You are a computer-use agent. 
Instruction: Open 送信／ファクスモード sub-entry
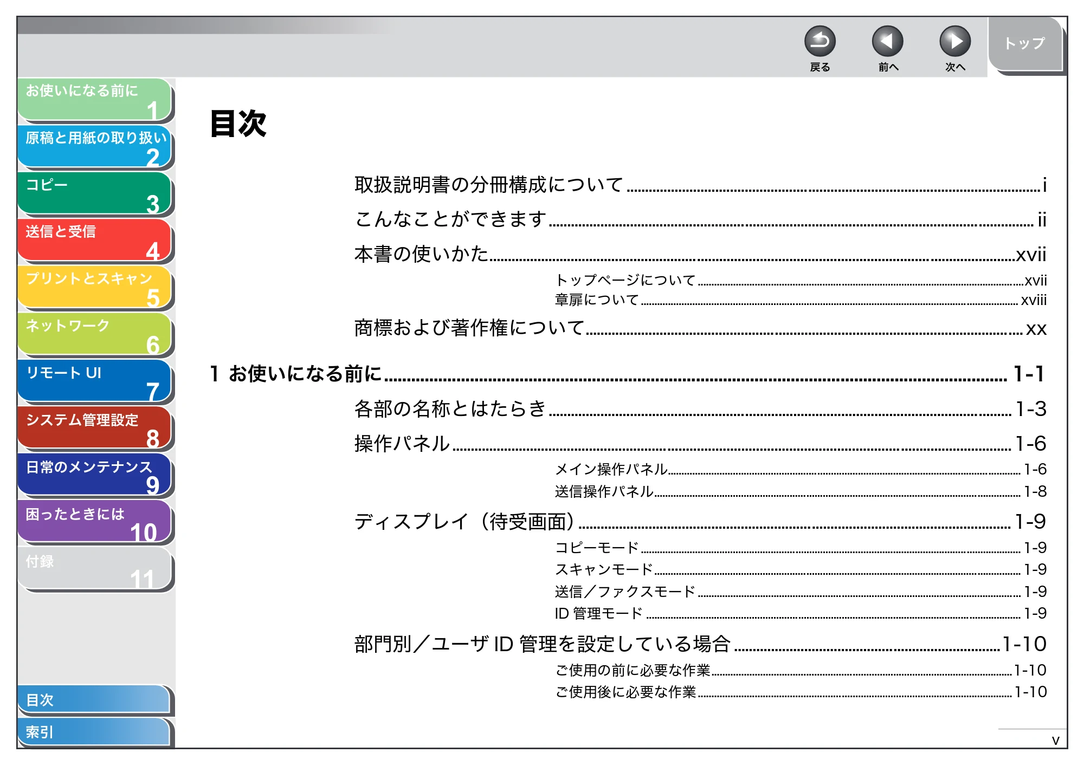click(x=801, y=592)
